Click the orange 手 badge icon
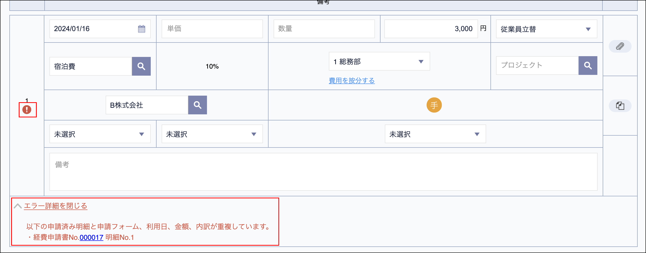This screenshot has height=253, width=646. point(434,105)
